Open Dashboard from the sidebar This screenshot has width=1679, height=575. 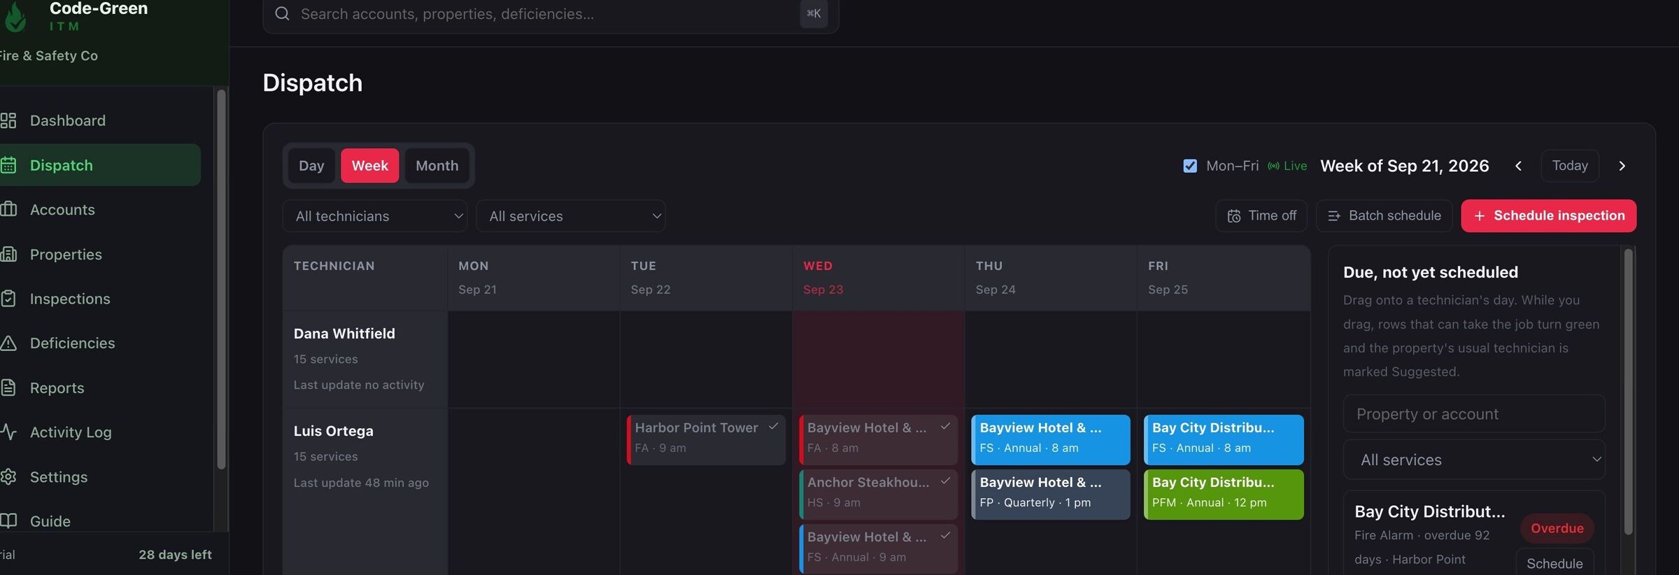[x=100, y=121]
